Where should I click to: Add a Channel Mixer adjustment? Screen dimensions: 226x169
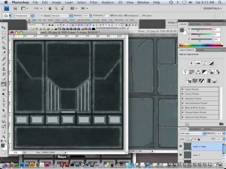tap(218, 72)
